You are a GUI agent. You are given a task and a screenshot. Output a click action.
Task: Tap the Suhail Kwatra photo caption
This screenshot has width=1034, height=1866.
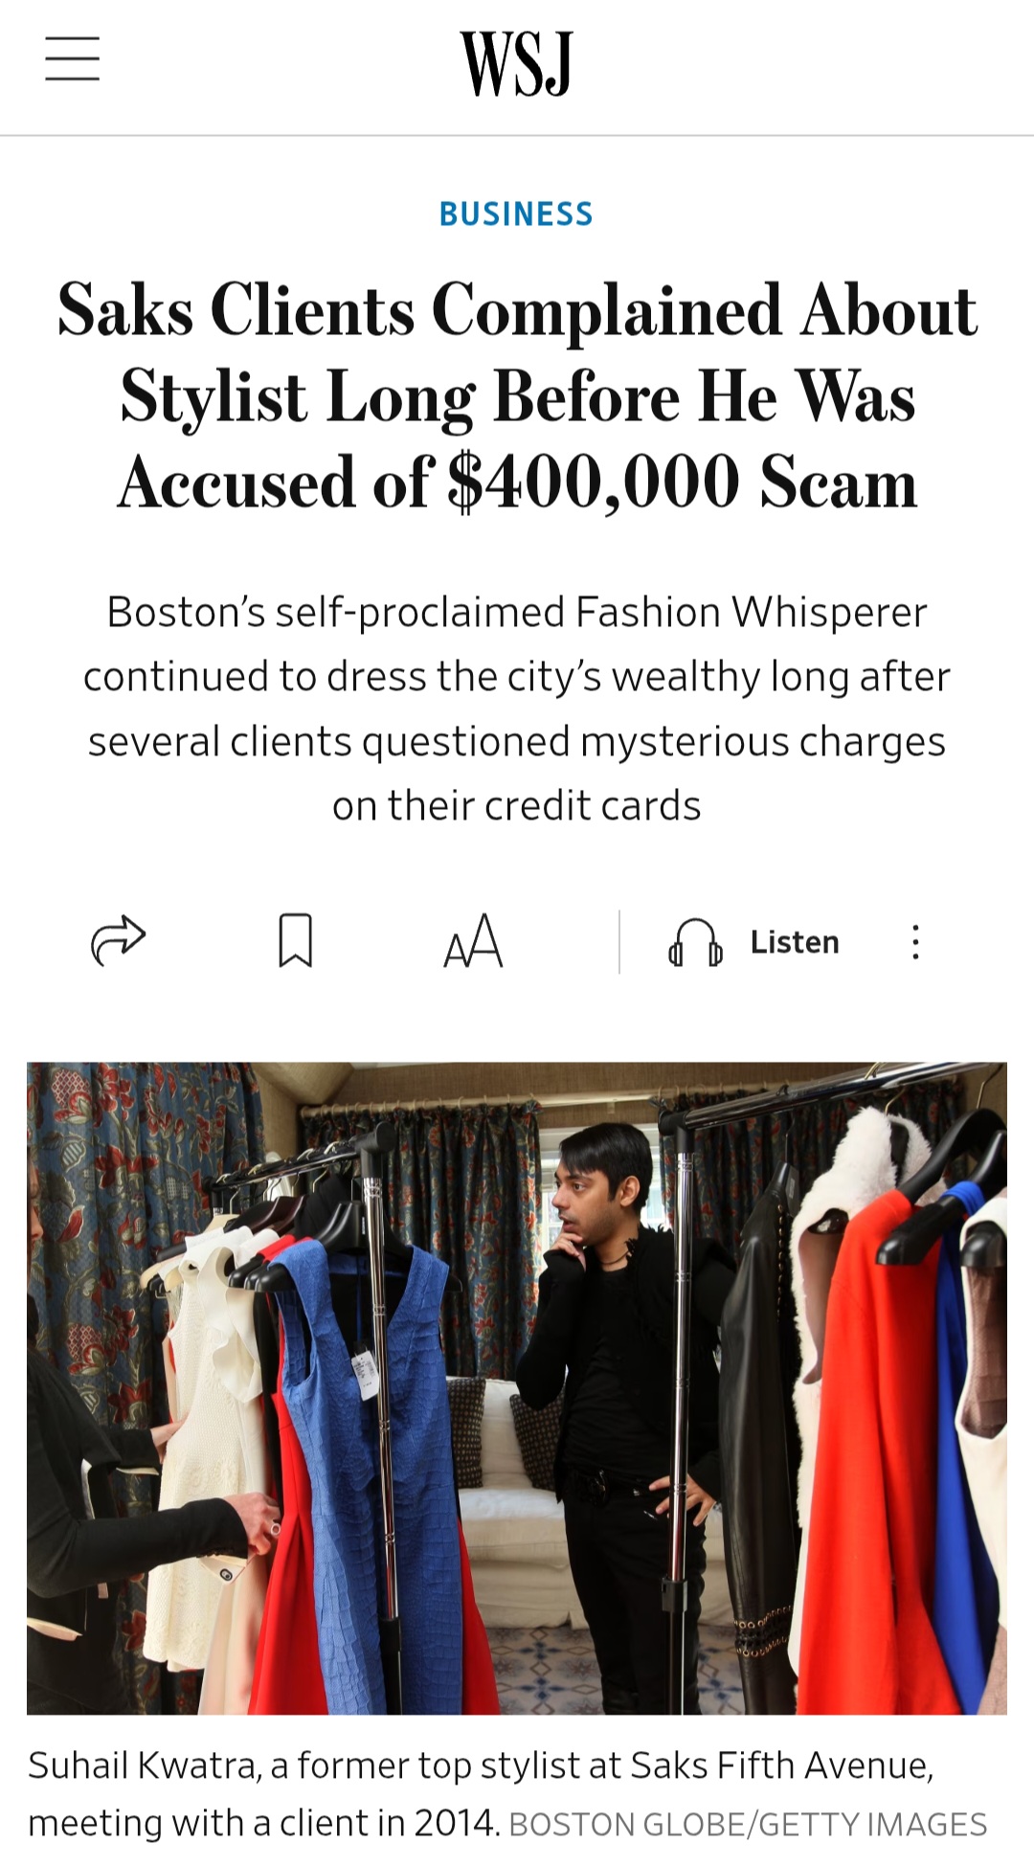[481, 1794]
